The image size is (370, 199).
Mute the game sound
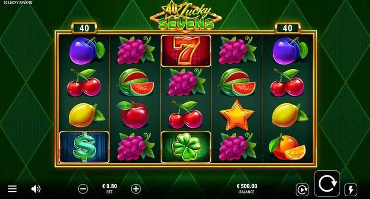tap(36, 189)
